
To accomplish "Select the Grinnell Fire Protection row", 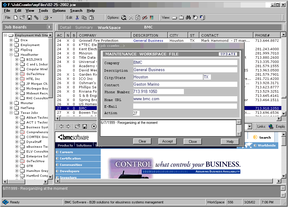I will [x=168, y=41].
